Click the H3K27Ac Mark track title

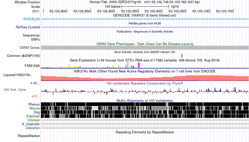coord(145,71)
